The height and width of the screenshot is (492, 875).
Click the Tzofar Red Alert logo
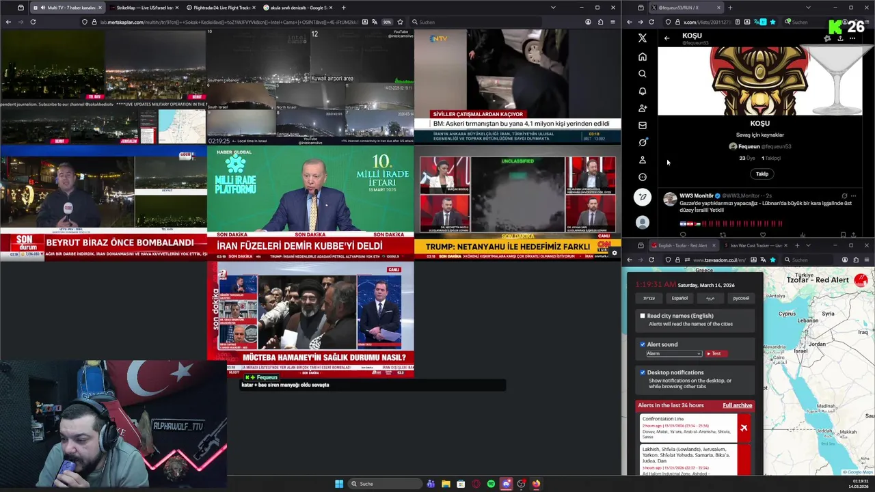(x=861, y=279)
